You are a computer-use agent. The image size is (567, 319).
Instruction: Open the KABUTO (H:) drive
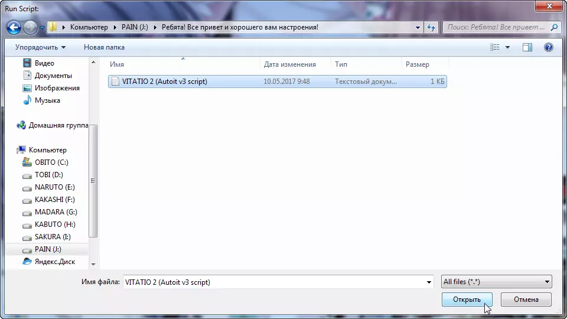coord(54,224)
